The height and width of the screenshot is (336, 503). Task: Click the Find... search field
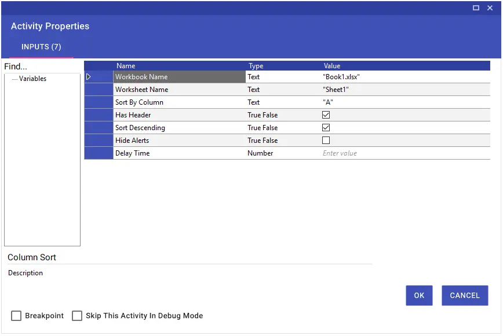[42, 67]
